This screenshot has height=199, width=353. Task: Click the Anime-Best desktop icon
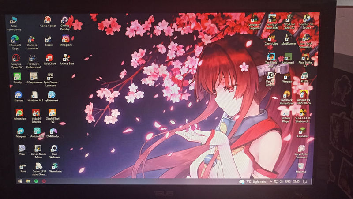67,60
